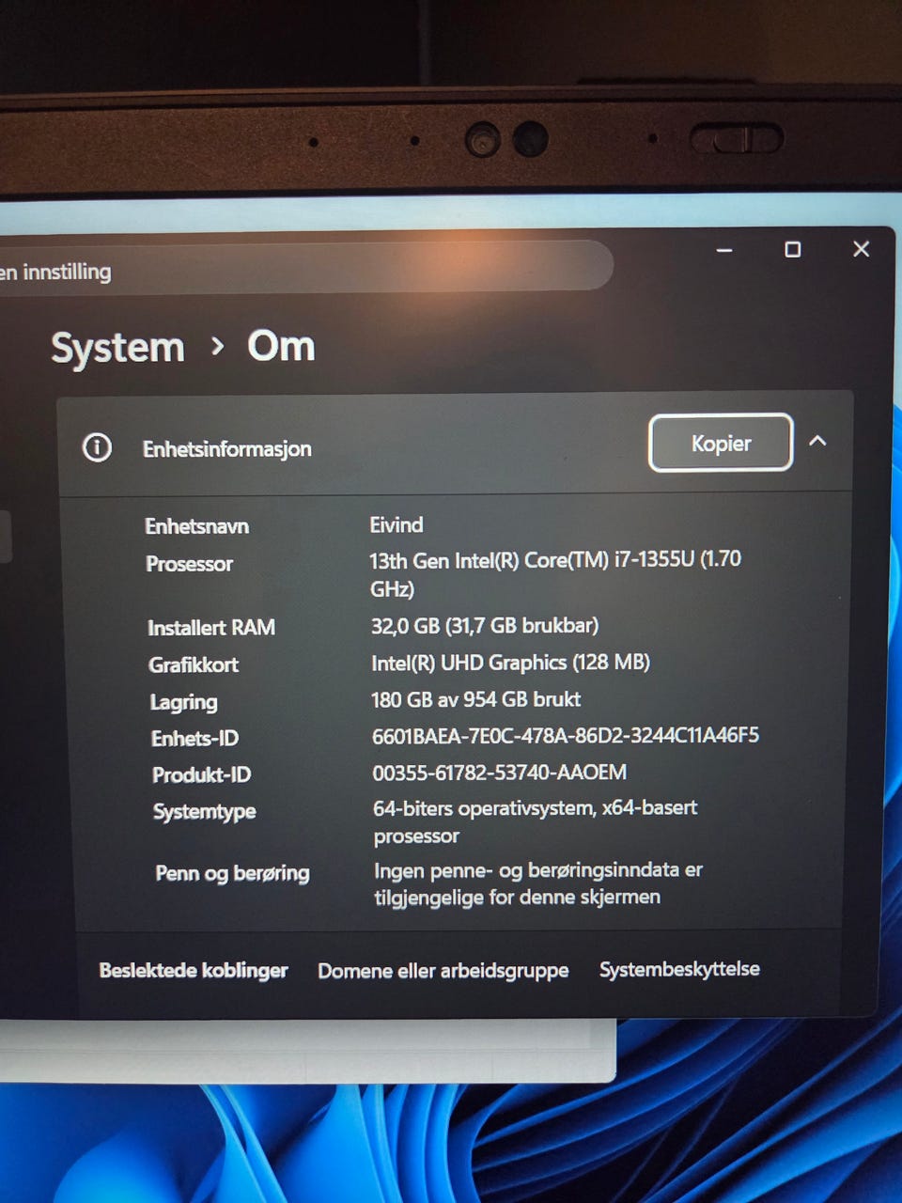Click the Lagring label
Screen dimensions: 902x1203
[x=183, y=702]
